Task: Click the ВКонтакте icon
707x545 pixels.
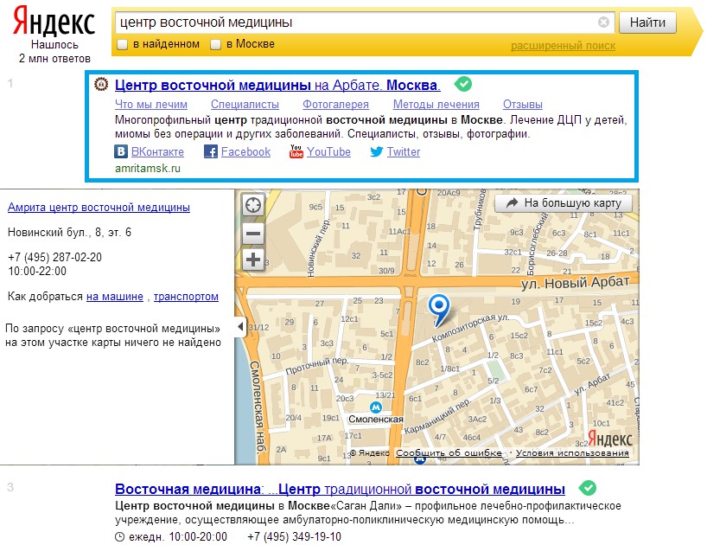Action: (120, 151)
